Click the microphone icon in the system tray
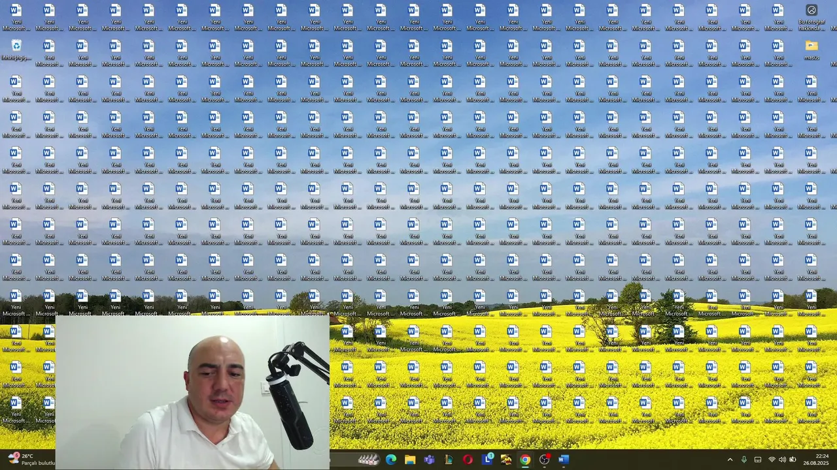Viewport: 837px width, 470px height. [x=744, y=460]
